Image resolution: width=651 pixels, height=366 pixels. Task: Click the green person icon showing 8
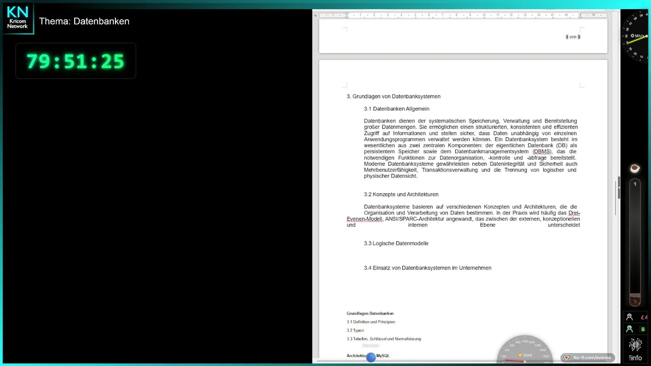(x=630, y=329)
